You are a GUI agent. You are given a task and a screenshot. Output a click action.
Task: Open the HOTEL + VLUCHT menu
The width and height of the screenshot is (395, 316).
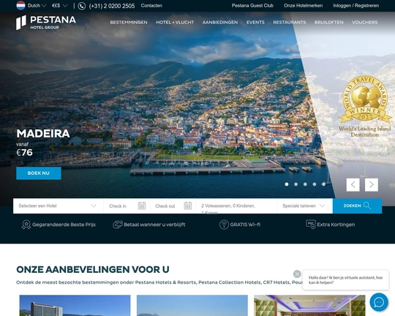coord(175,23)
